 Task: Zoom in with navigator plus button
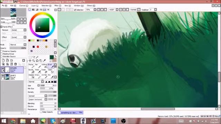[x=21, y=19]
